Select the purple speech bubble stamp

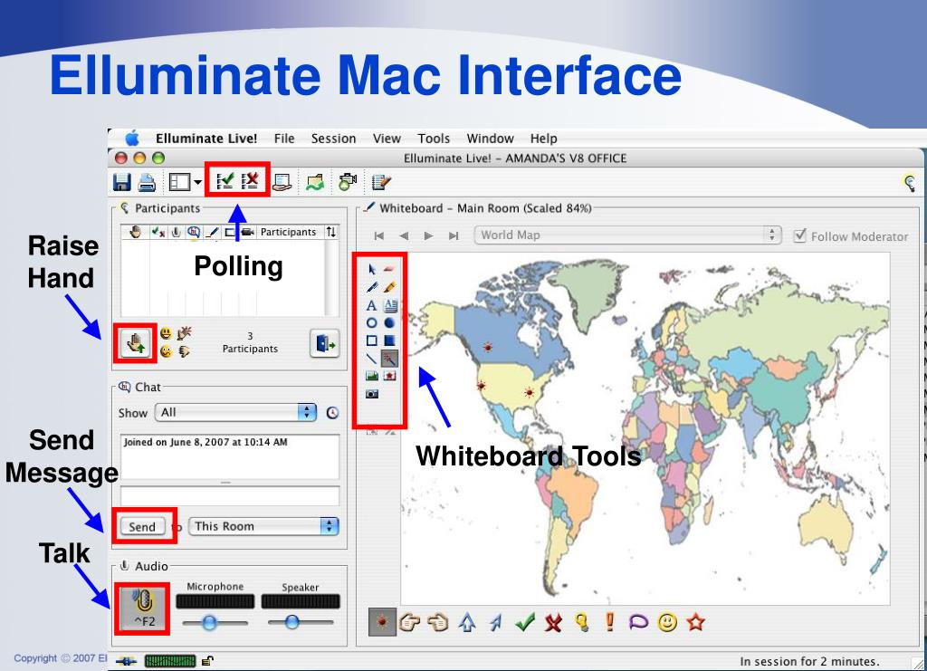pos(638,622)
